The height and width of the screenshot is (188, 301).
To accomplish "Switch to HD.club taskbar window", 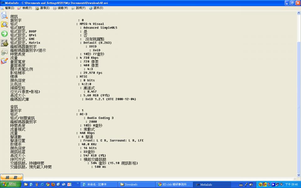I will pos(174,185).
